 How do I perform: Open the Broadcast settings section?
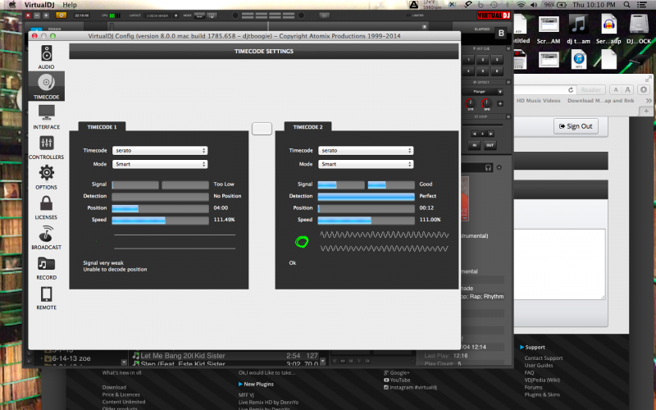pyautogui.click(x=47, y=238)
